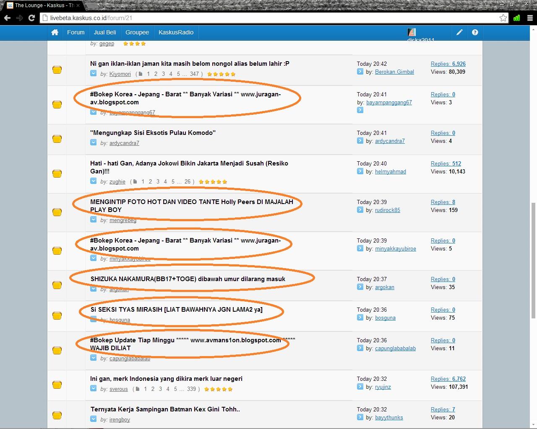Expand preview arrow for Batman thread
The width and height of the screenshot is (537, 429).
click(94, 419)
